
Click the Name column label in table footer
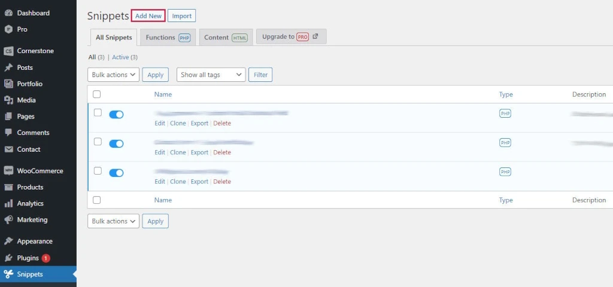[x=163, y=200]
